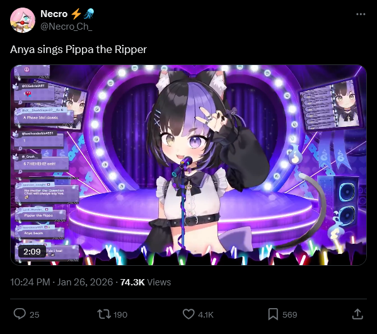Click the Necro display name
Viewport: 377px width, 334px height.
click(54, 14)
